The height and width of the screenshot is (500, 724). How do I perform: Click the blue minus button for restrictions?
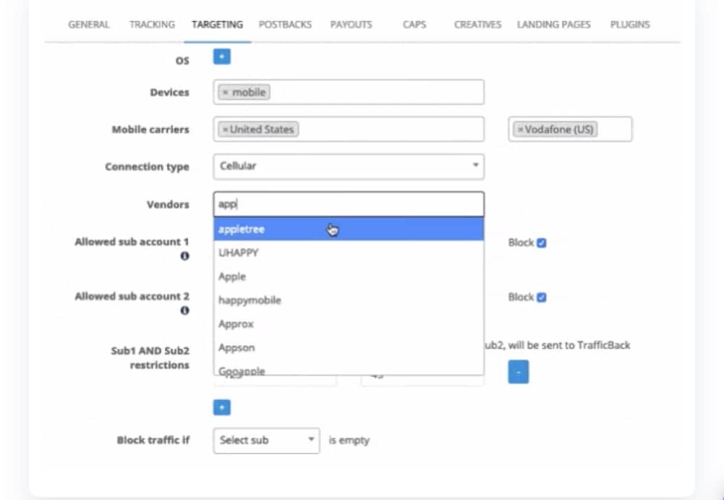pos(518,372)
